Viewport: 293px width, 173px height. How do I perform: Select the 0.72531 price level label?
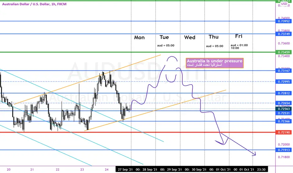pyautogui.click(x=284, y=113)
